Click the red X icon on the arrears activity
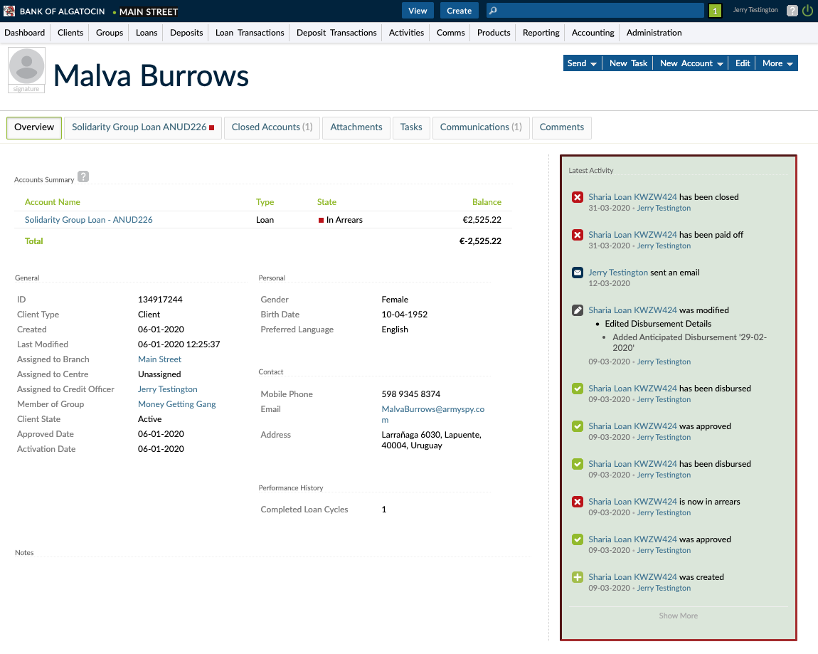The width and height of the screenshot is (818, 654). pyautogui.click(x=577, y=501)
